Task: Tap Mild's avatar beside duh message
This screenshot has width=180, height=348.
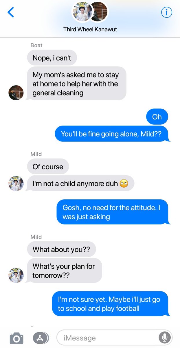Action: [16, 183]
